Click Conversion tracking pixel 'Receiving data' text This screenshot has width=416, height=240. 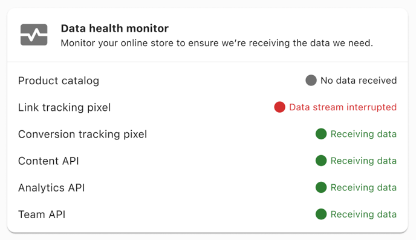(363, 134)
